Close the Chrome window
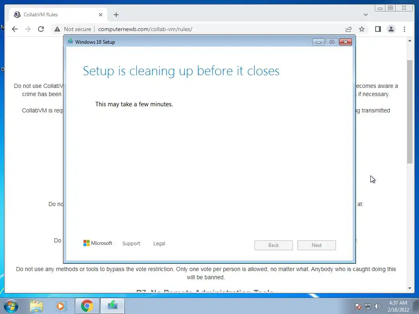The height and width of the screenshot is (314, 419). click(x=404, y=8)
